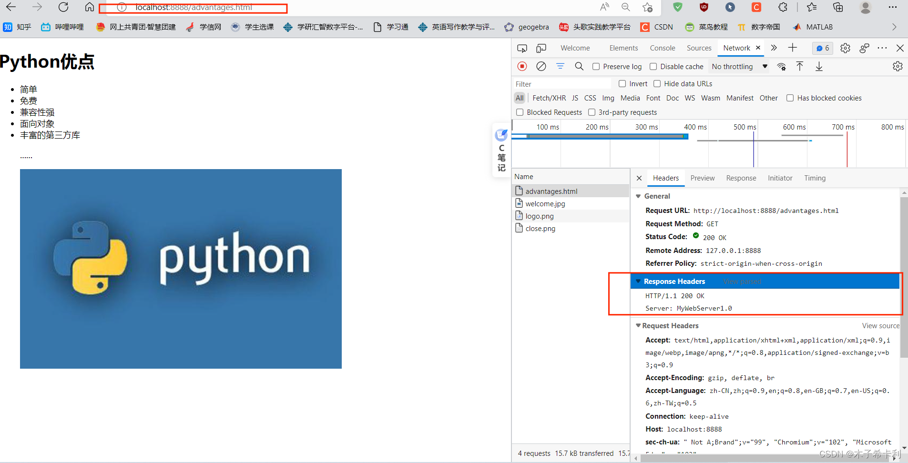Open the browser extensions puzzle icon
The width and height of the screenshot is (908, 463).
[783, 7]
